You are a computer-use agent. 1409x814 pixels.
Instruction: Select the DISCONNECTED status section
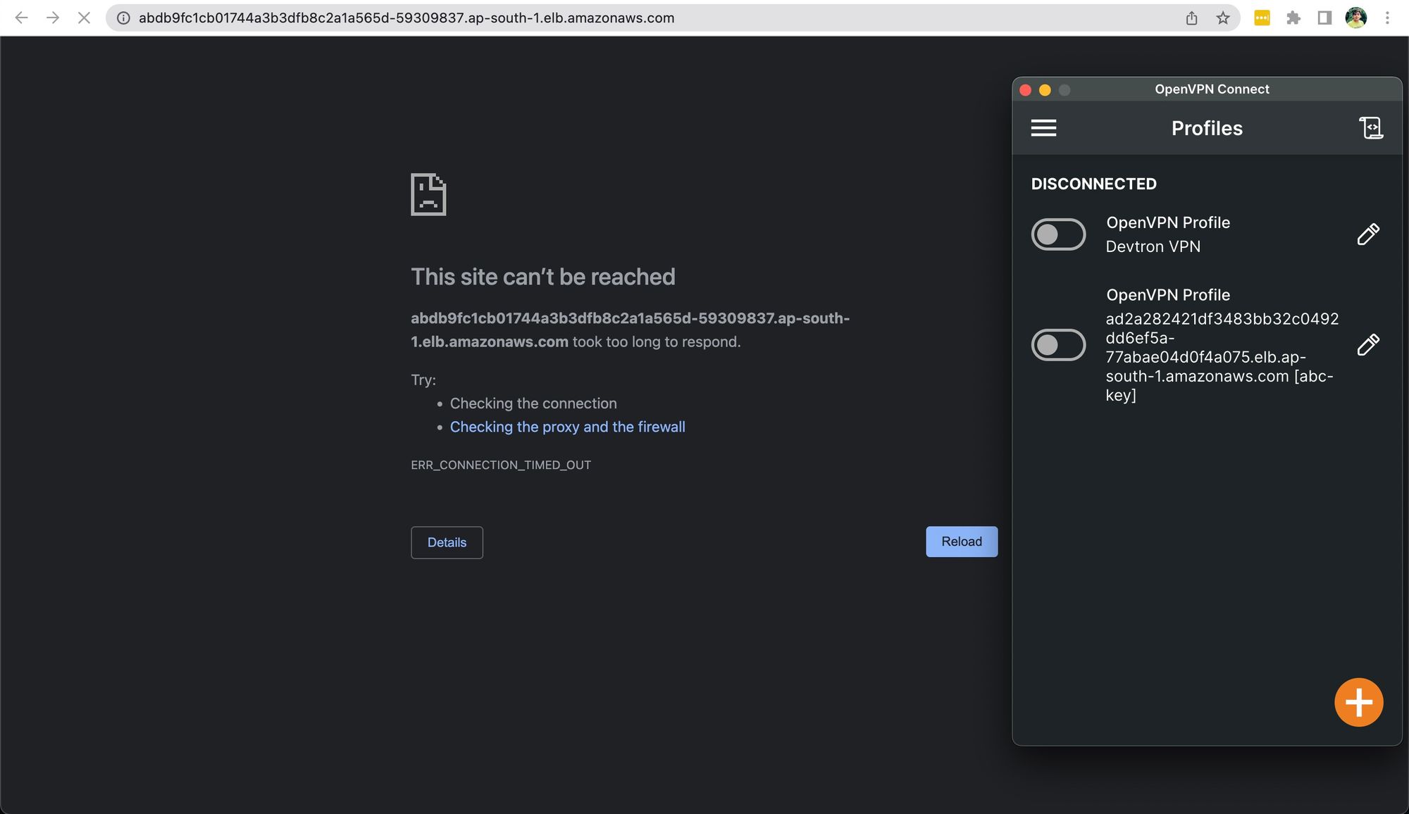[x=1093, y=182]
